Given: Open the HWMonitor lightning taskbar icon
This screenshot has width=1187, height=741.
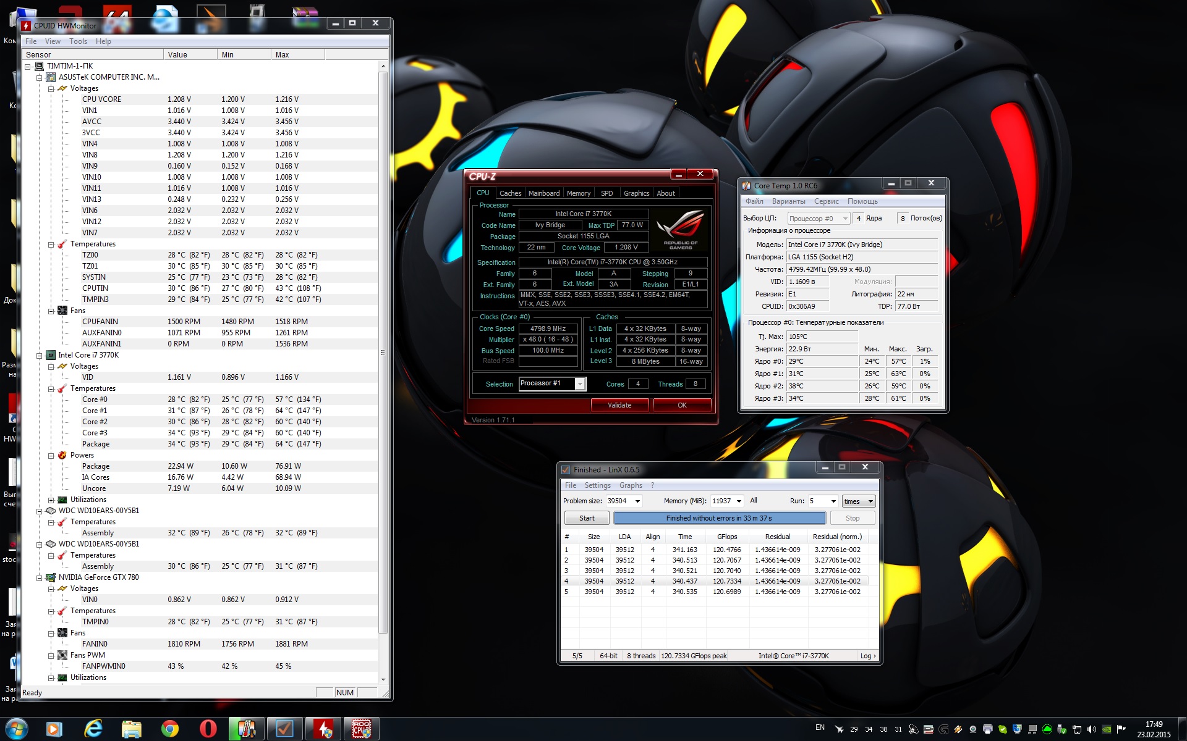Looking at the screenshot, I should pos(323,729).
